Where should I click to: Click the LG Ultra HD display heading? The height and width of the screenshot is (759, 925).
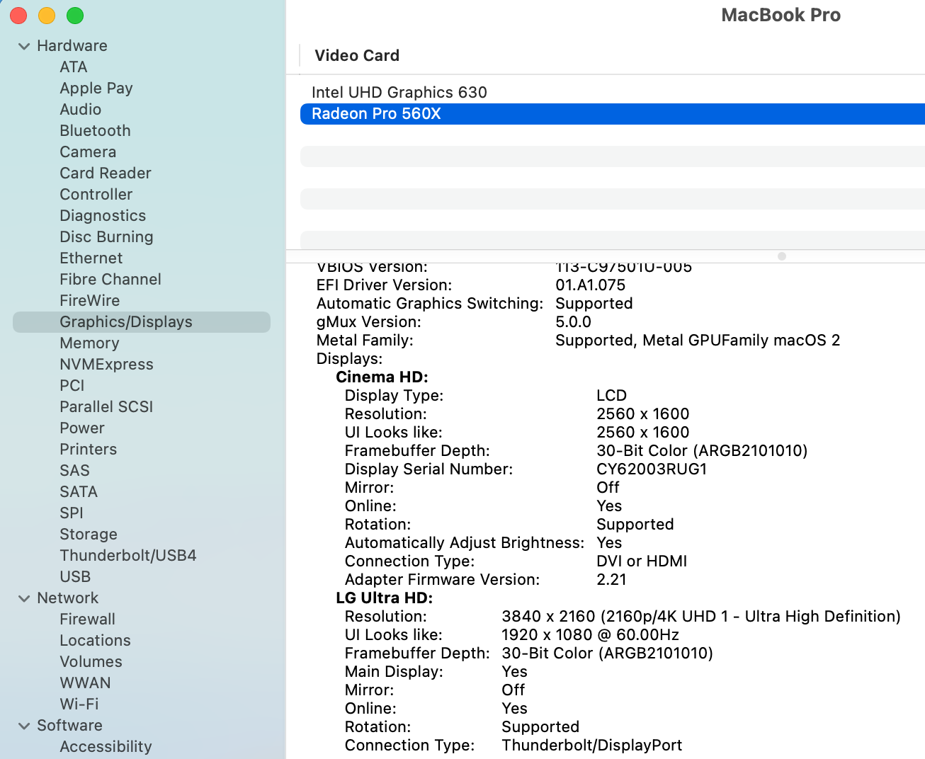tap(385, 598)
